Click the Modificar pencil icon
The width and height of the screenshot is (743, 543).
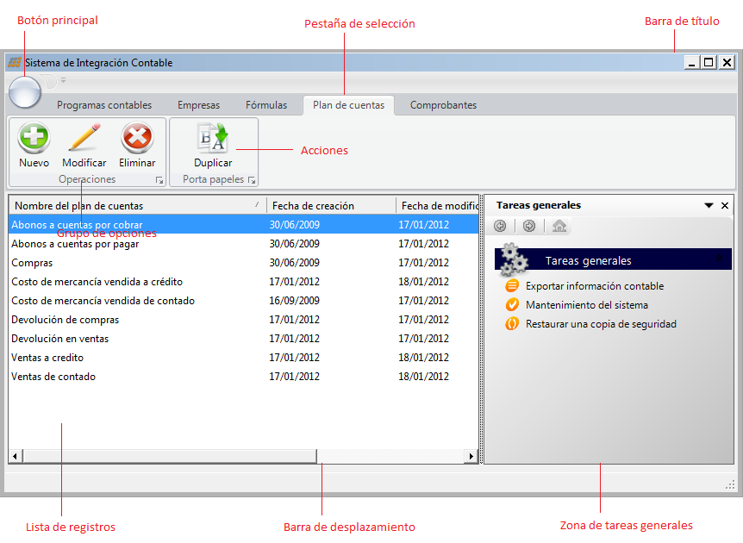[x=84, y=138]
